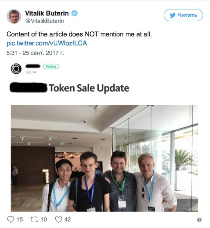Like the tweet with the heart icon
The width and height of the screenshot is (210, 228).
(x=59, y=219)
